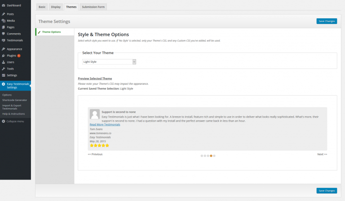Open Tools via wrench icon
Viewport: 345px width, 201px height.
tap(4, 69)
